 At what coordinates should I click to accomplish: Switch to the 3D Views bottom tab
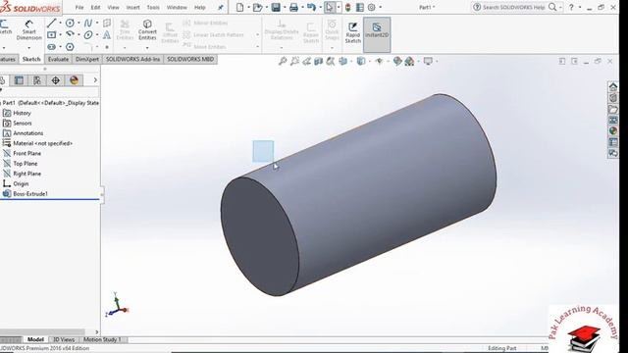(64, 339)
